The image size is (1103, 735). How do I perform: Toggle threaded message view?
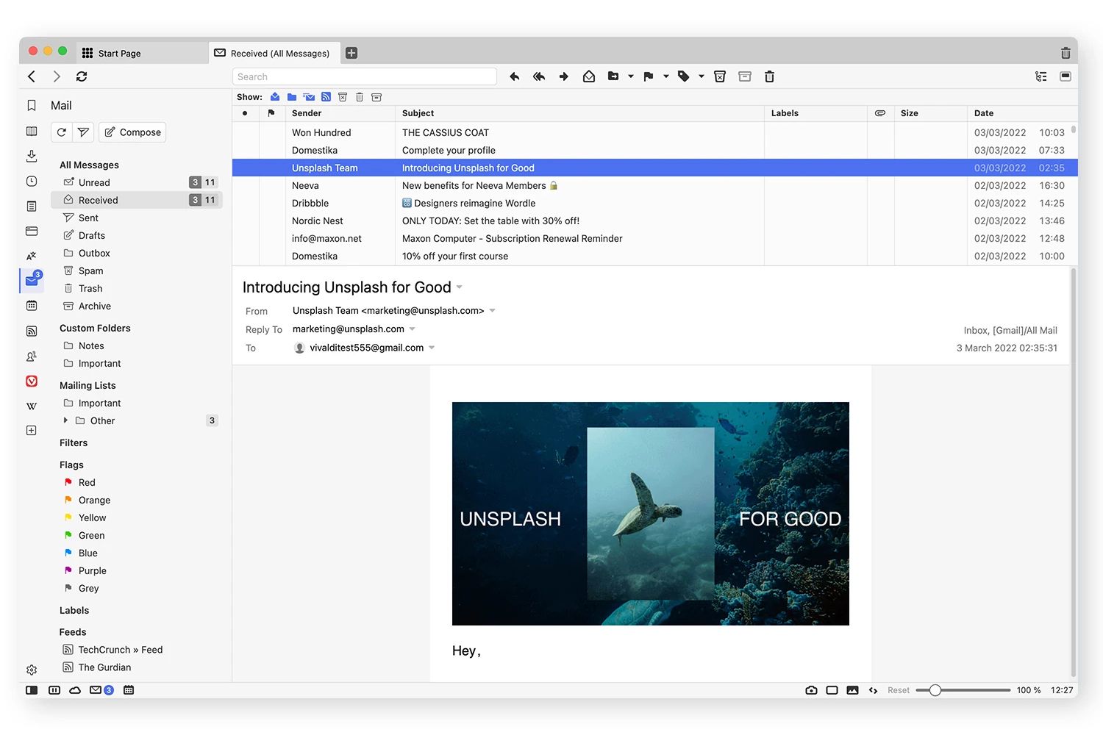[1040, 76]
